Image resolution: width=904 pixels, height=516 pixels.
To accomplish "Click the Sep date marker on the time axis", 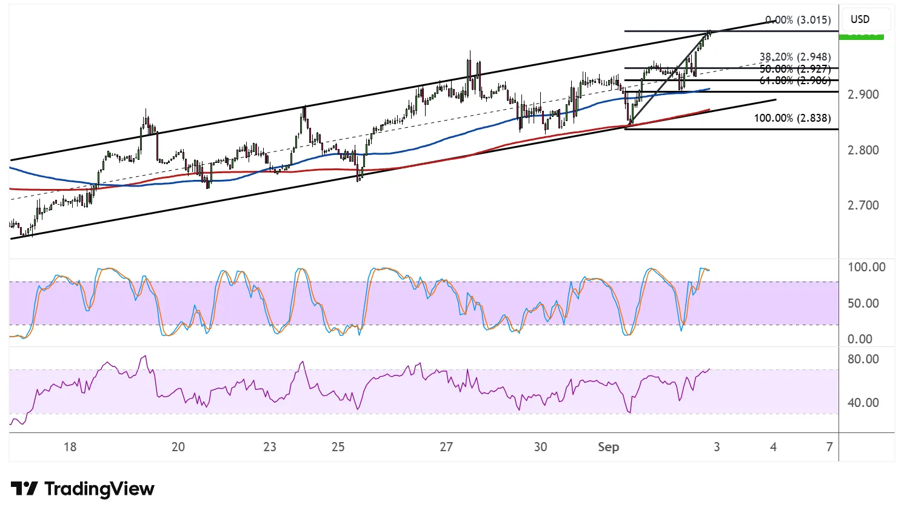I will coord(609,447).
